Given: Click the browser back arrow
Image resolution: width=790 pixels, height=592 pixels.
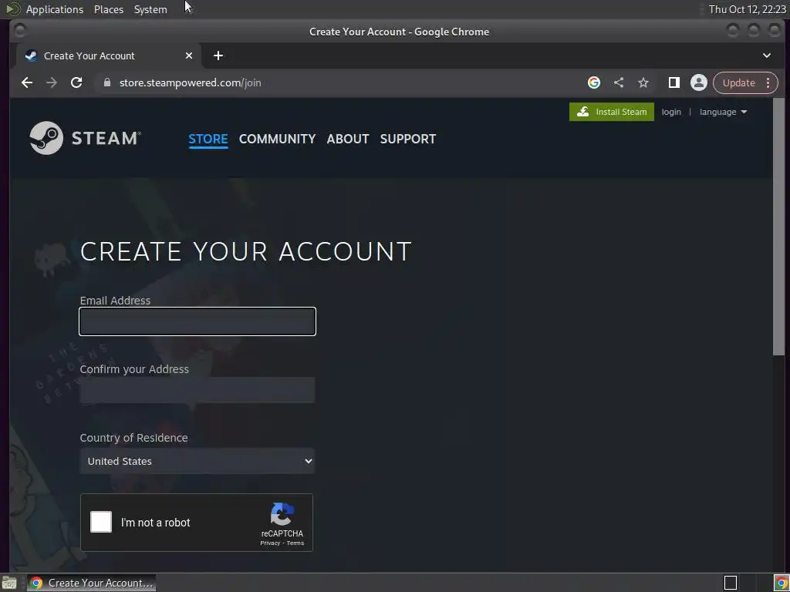Looking at the screenshot, I should [27, 82].
